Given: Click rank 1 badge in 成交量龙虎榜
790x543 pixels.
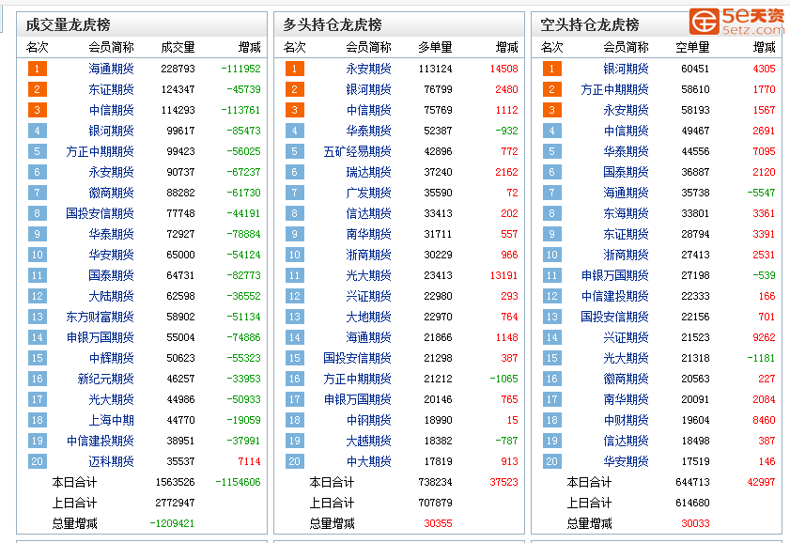Looking at the screenshot, I should (38, 69).
